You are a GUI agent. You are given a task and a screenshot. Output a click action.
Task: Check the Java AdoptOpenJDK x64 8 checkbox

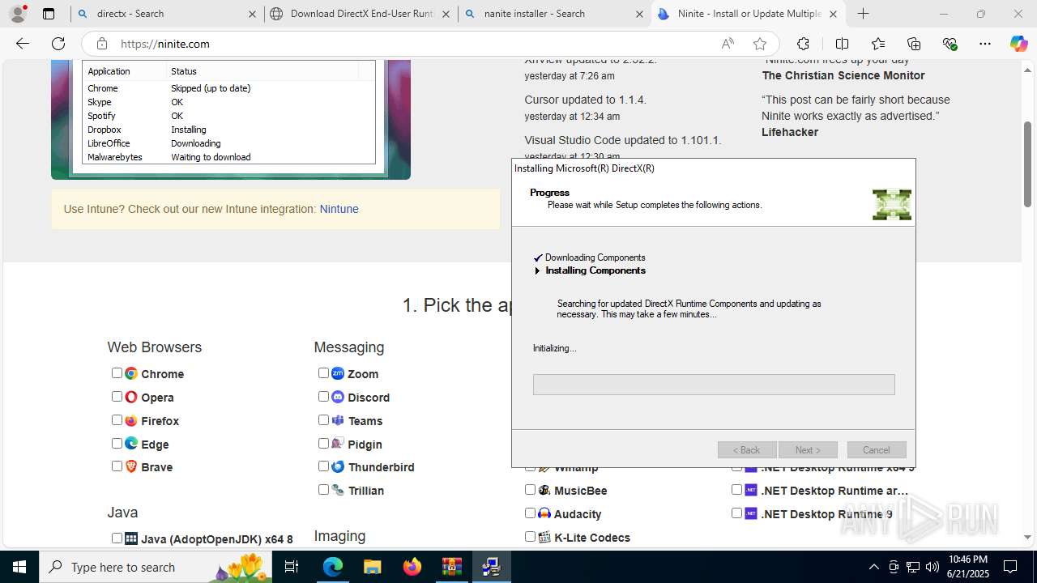coord(117,538)
